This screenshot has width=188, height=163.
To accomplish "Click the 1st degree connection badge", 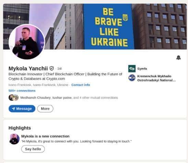I will [59, 68].
